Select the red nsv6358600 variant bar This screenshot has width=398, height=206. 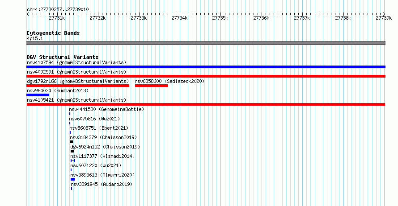point(152,86)
